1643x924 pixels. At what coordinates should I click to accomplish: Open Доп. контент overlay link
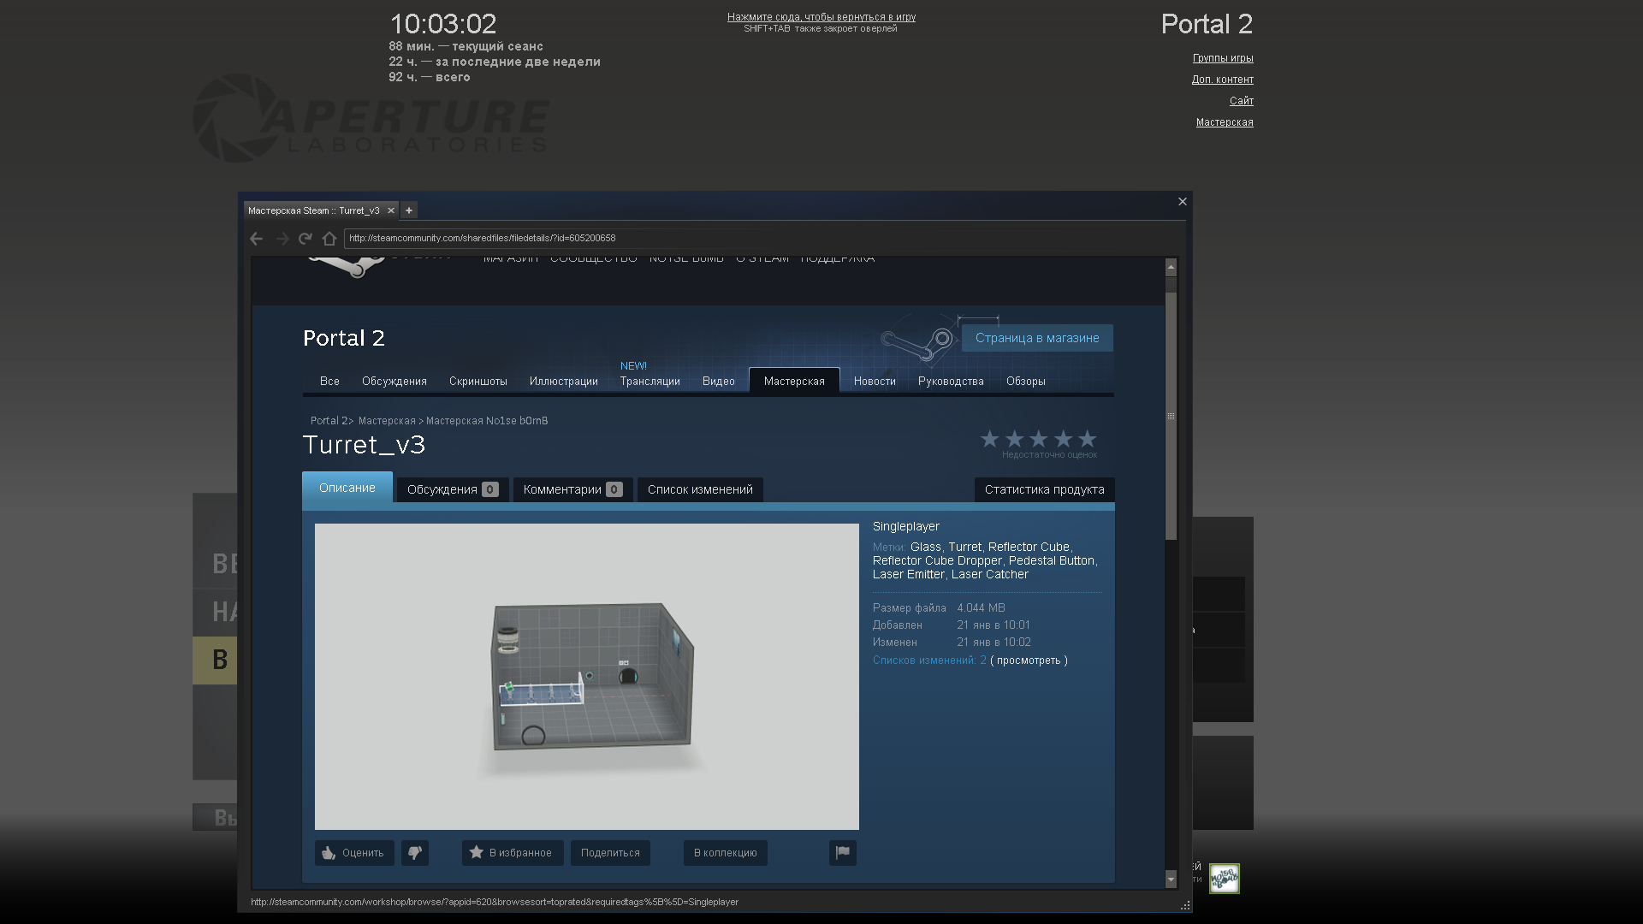point(1223,80)
